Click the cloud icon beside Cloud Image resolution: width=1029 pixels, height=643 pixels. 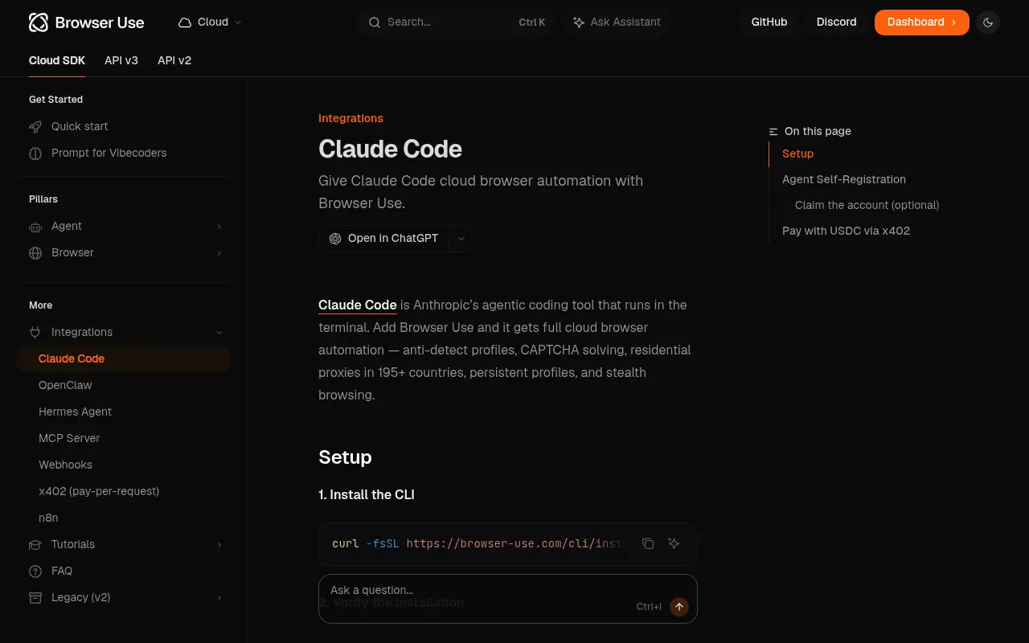pos(185,23)
